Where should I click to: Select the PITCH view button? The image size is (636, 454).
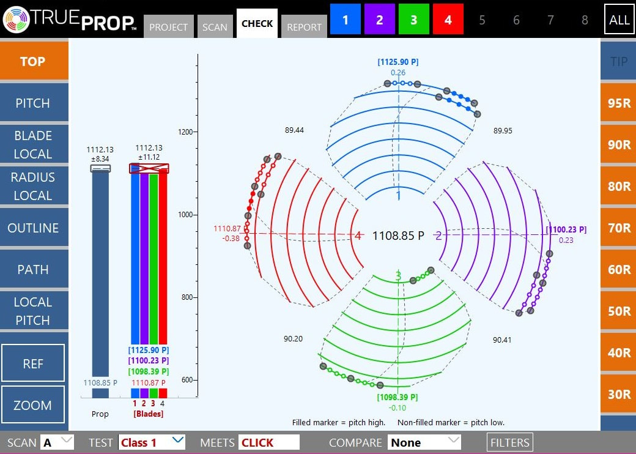33,103
